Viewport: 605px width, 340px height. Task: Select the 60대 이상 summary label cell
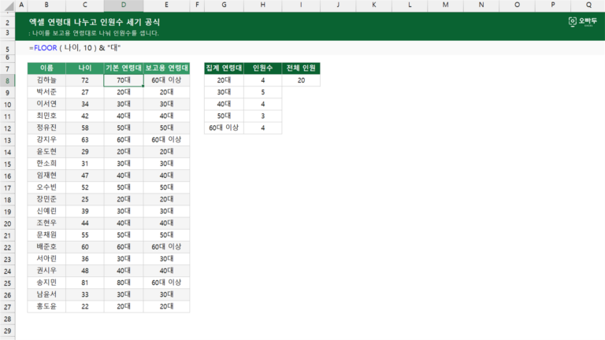point(224,128)
